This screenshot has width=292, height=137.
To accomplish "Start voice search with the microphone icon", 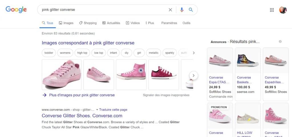I will [182, 10].
